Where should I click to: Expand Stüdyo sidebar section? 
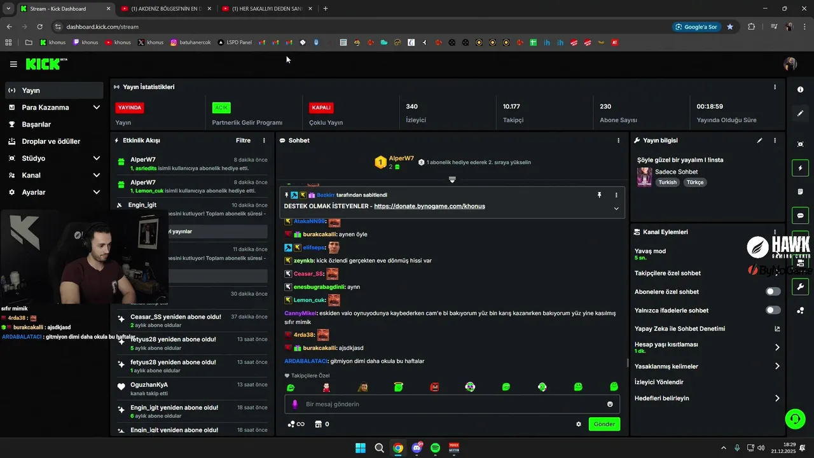pos(97,158)
